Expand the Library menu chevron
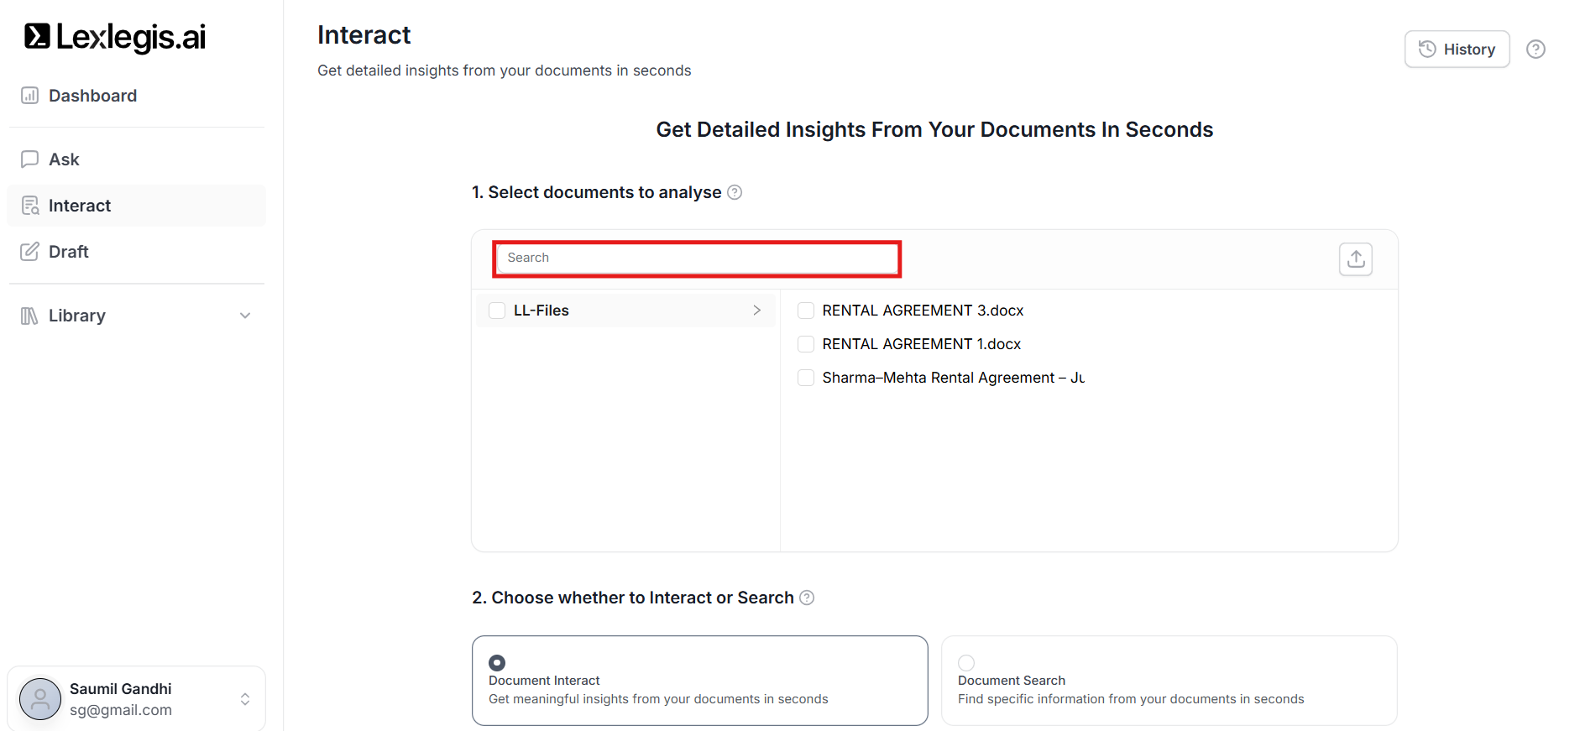This screenshot has width=1580, height=731. (245, 316)
